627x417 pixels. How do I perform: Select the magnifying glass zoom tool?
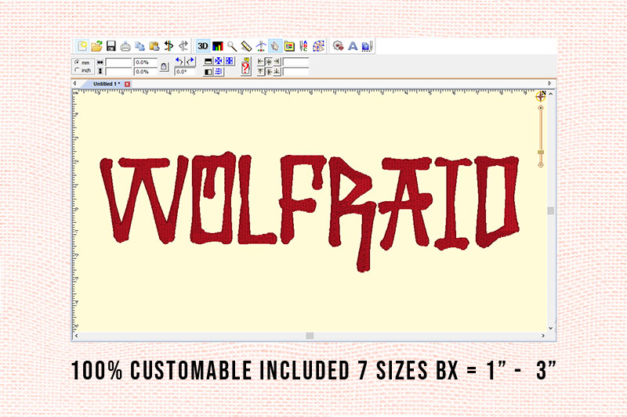pos(232,46)
